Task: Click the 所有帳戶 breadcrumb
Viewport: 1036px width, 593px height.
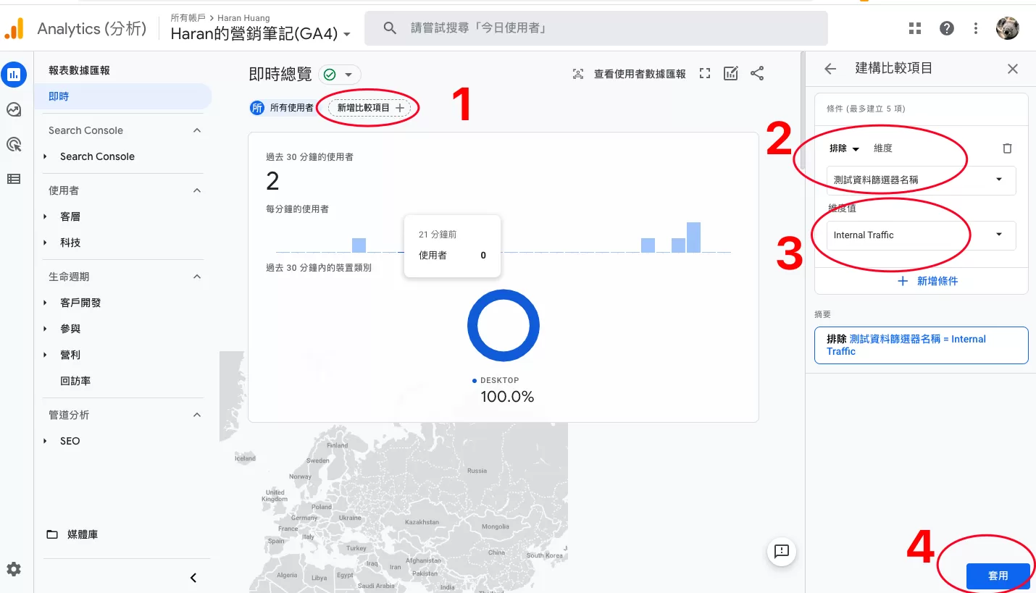Action: [188, 17]
